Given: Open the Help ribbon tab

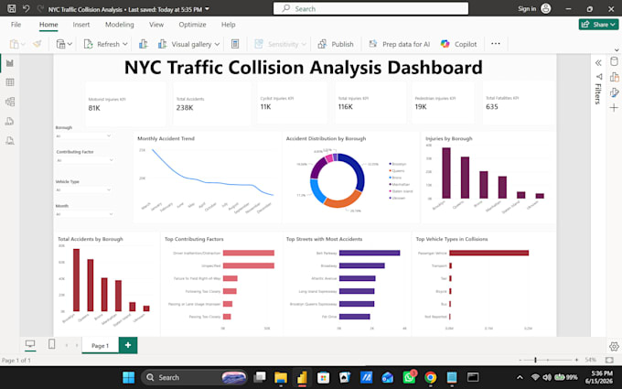Looking at the screenshot, I should 229,25.
